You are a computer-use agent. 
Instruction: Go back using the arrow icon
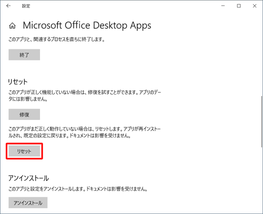pyautogui.click(x=8, y=6)
